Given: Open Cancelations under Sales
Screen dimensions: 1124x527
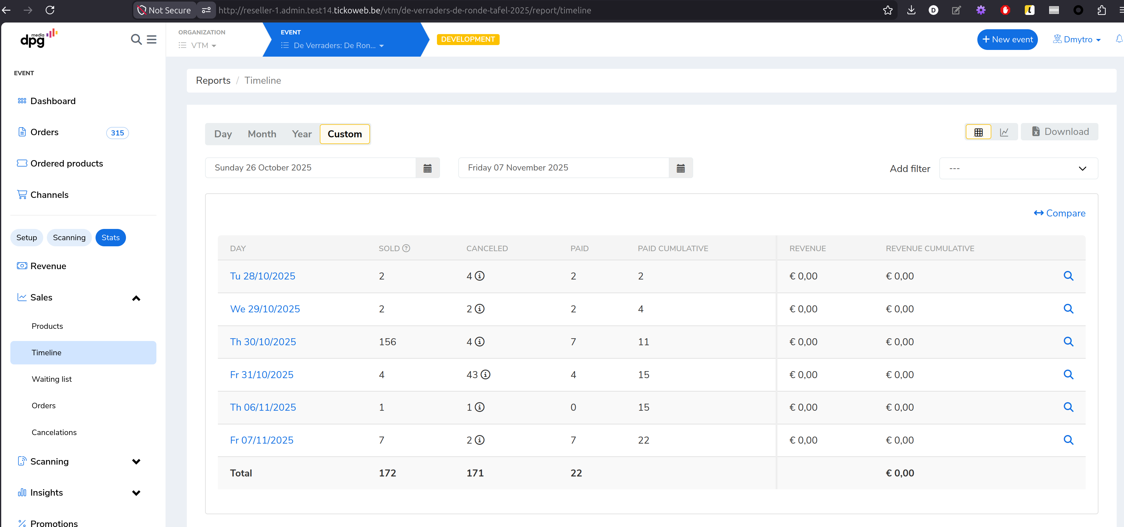Looking at the screenshot, I should click(x=54, y=433).
